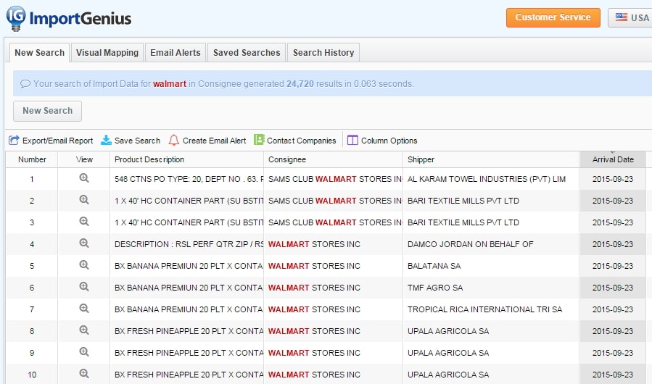View details magnifier for row 6
This screenshot has height=384, width=652.
pos(84,287)
